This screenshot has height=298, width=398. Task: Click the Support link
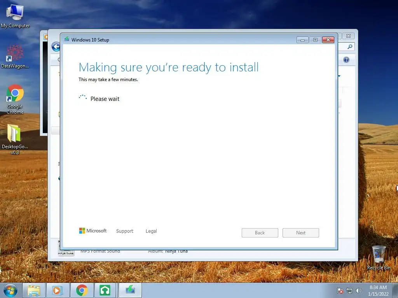pos(125,231)
